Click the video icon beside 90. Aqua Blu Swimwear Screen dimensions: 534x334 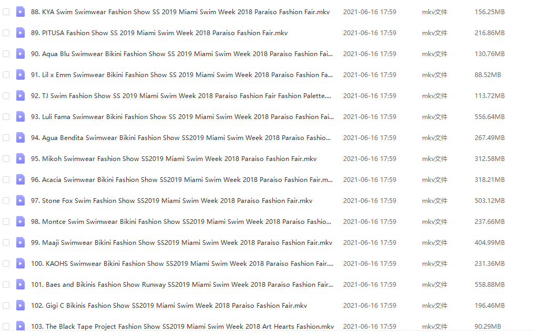20,53
